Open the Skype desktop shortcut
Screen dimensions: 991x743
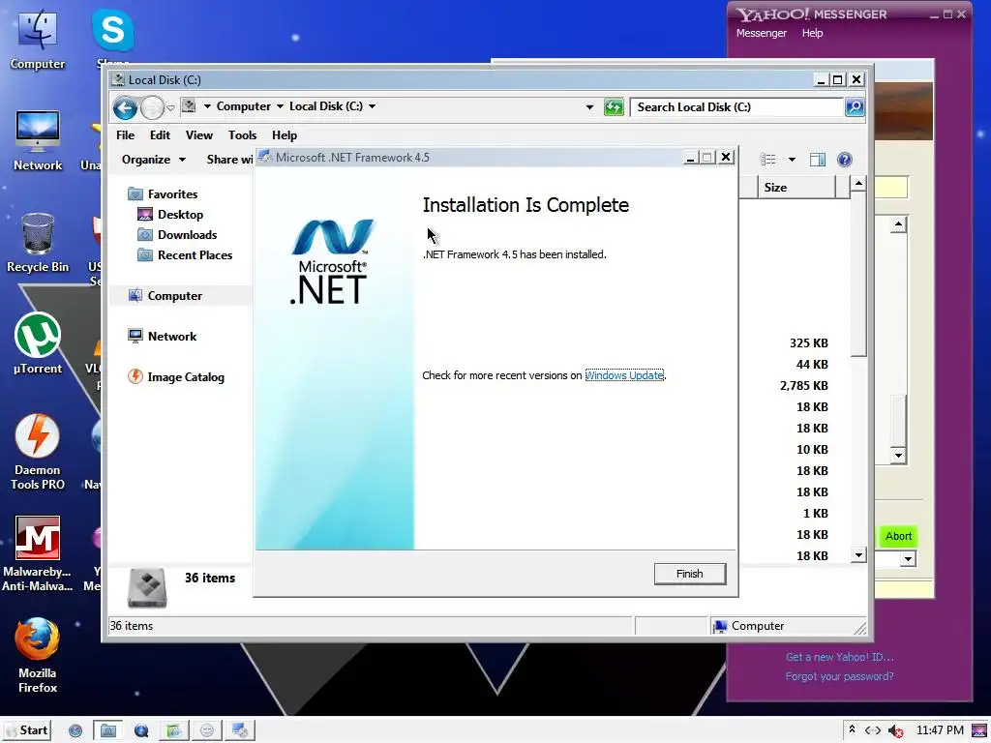point(113,37)
